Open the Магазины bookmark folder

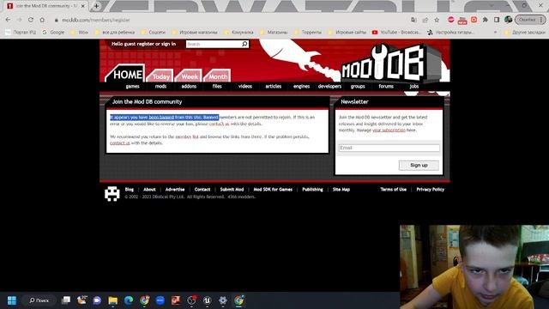pyautogui.click(x=274, y=33)
